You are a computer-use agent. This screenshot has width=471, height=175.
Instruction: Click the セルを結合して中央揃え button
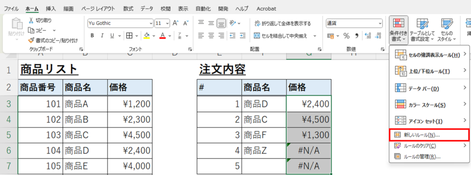(x=281, y=36)
